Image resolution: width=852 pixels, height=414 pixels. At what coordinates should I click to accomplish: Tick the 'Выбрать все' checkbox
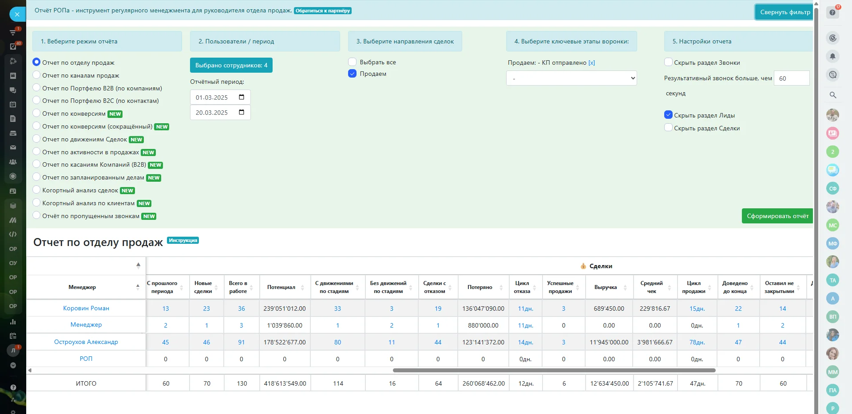pos(353,62)
